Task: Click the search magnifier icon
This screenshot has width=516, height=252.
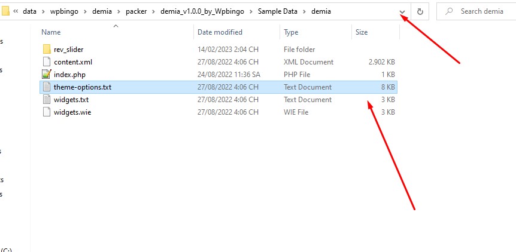Action: 448,11
